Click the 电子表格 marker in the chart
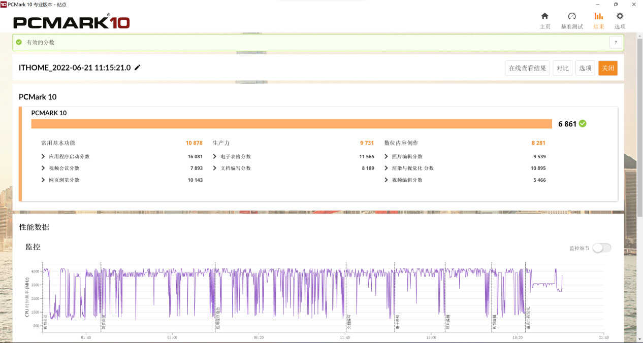 tap(397, 322)
